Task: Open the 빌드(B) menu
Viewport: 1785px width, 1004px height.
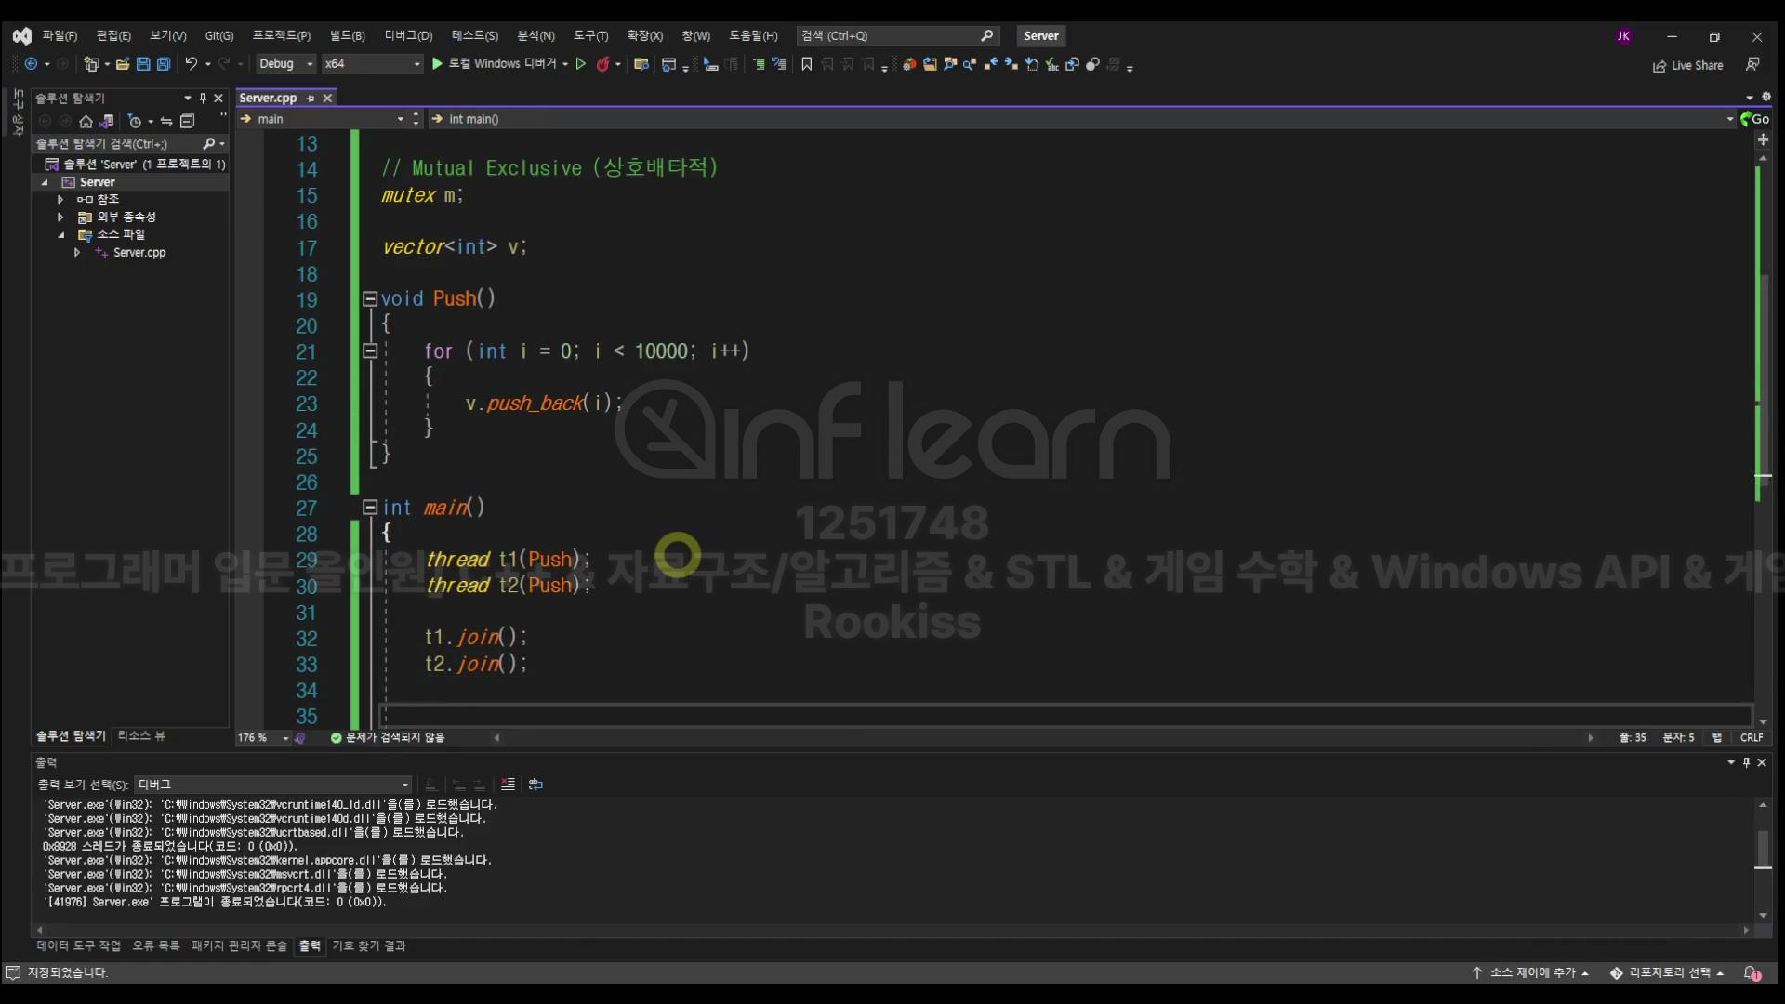Action: point(347,36)
